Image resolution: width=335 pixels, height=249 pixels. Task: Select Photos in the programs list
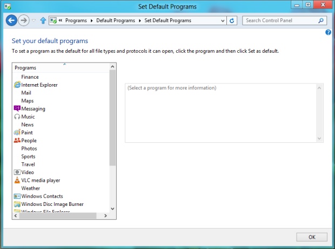[x=29, y=149]
